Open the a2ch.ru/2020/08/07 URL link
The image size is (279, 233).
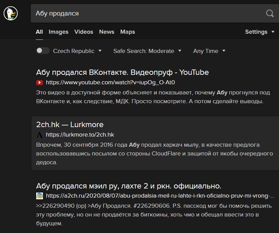coord(160,196)
